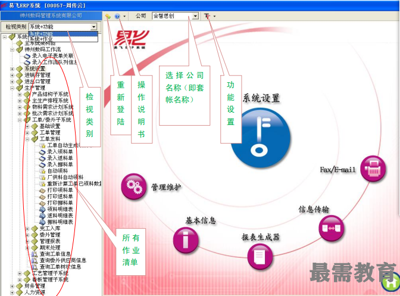Open the 管理维护 gears icon

(x=134, y=186)
